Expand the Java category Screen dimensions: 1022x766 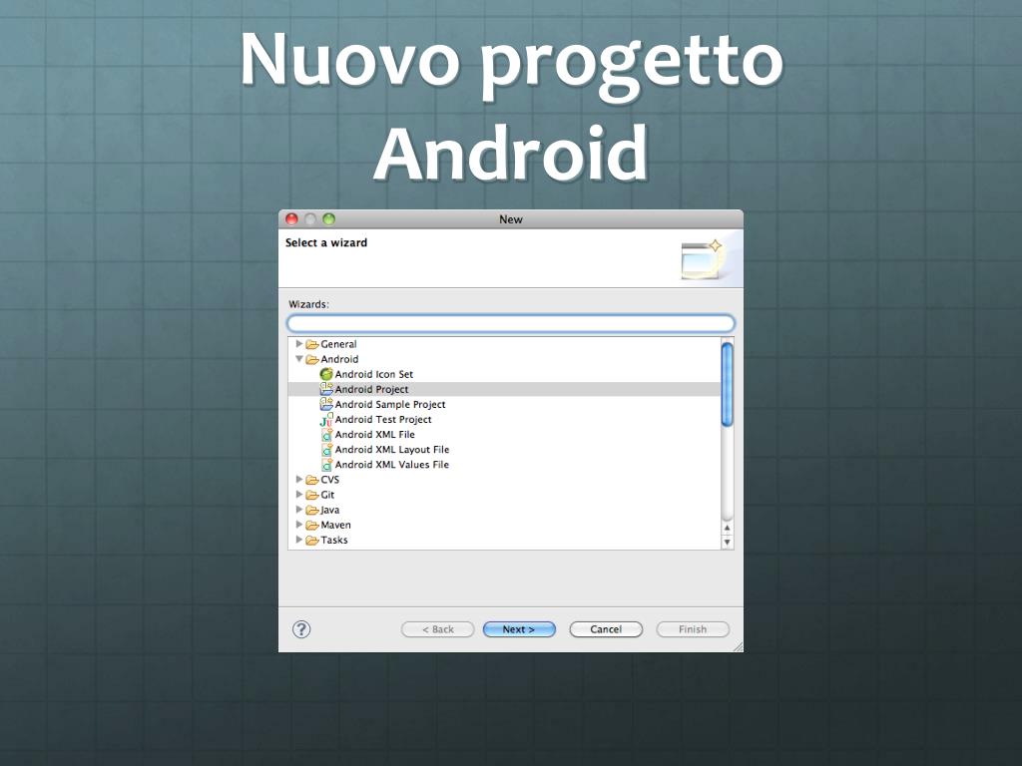pos(299,509)
